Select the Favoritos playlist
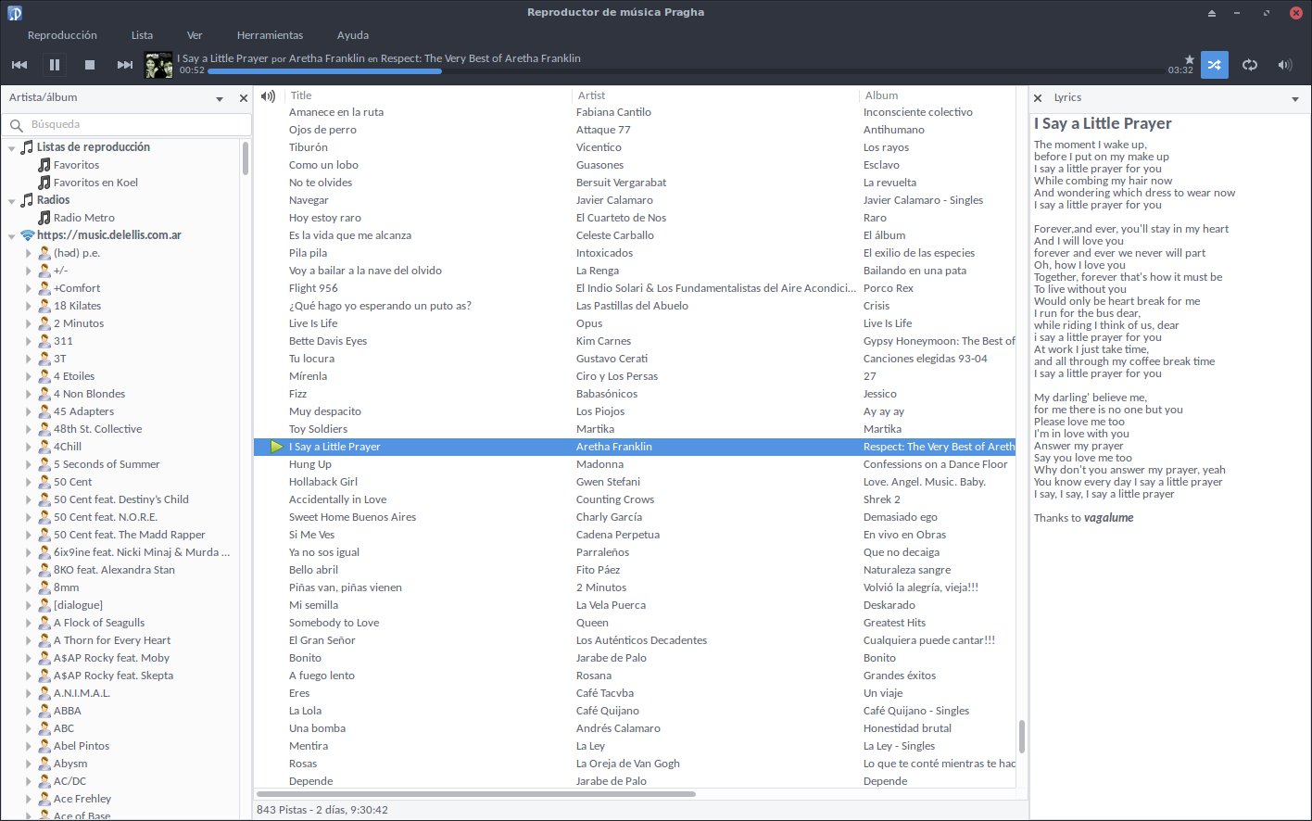1312x821 pixels. (x=76, y=165)
